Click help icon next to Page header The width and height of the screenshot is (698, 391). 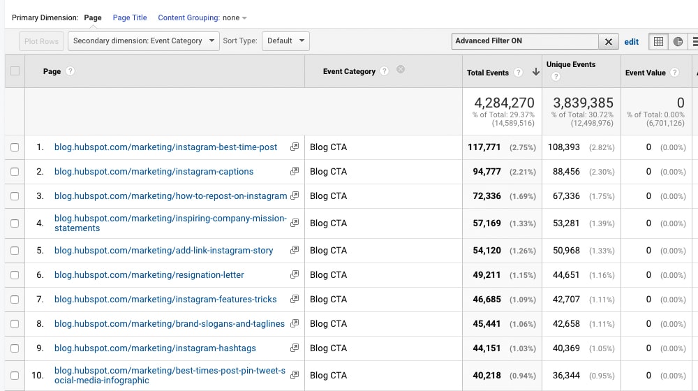(70, 71)
